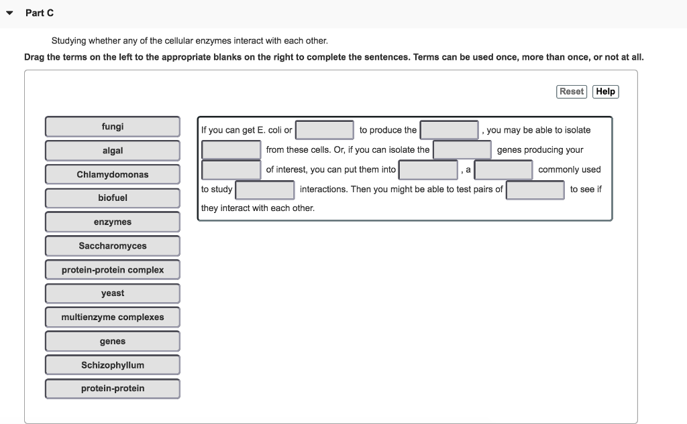Image resolution: width=687 pixels, height=424 pixels.
Task: Click the enzymes draggable term
Action: (x=112, y=222)
